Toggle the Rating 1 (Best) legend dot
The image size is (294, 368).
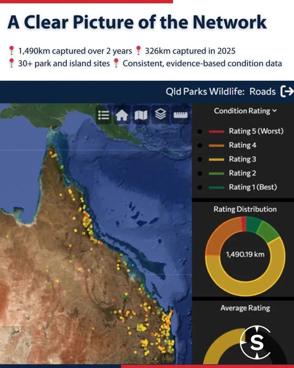coord(199,187)
